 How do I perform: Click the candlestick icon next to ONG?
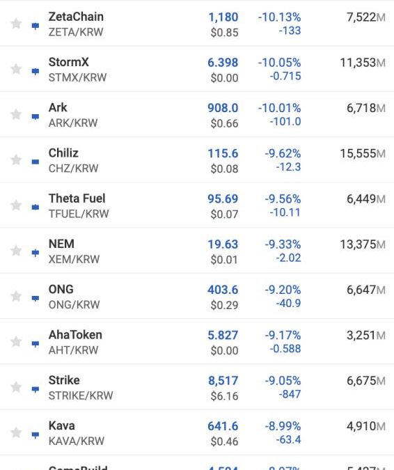(x=36, y=298)
